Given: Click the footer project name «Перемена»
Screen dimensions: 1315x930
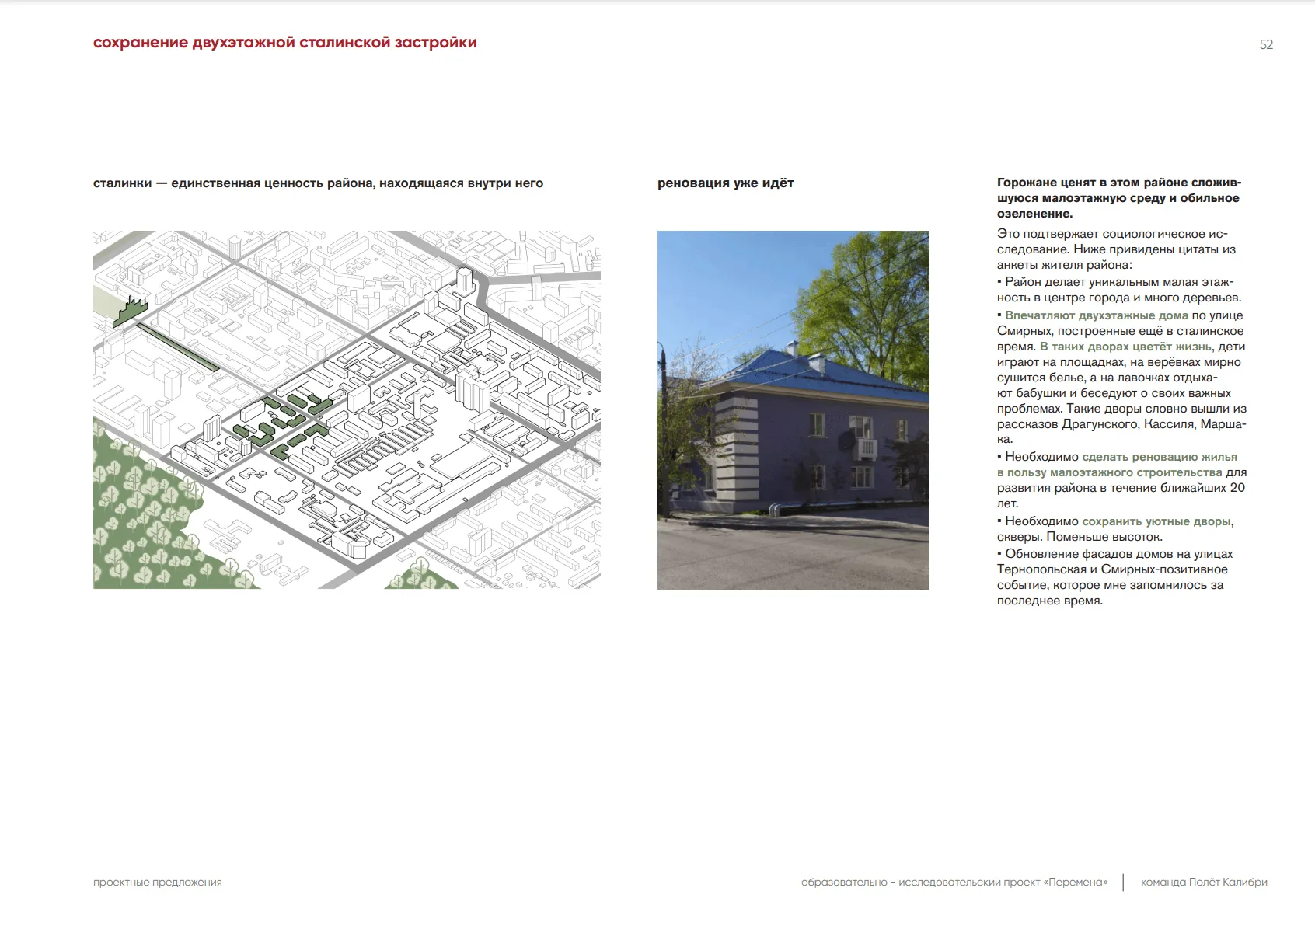Looking at the screenshot, I should pyautogui.click(x=1076, y=883).
